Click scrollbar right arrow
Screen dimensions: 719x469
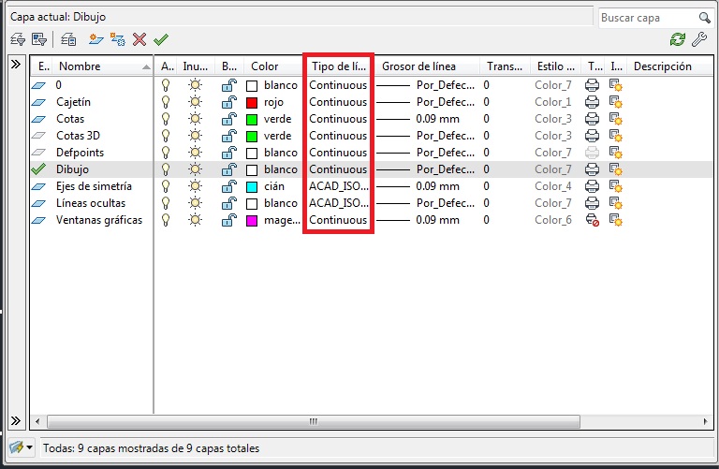(x=705, y=421)
